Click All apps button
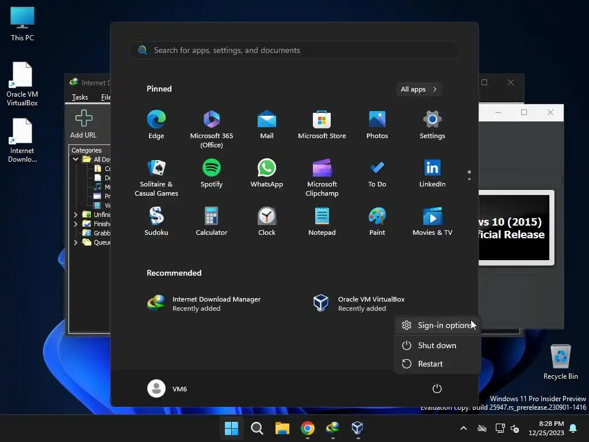 pos(419,89)
